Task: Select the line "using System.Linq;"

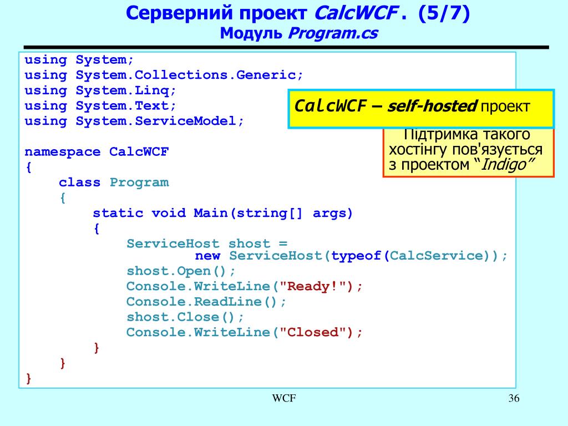Action: (100, 90)
